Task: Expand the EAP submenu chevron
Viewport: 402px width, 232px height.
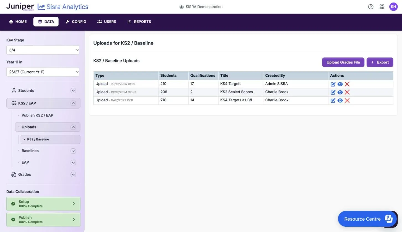Action: click(73, 162)
